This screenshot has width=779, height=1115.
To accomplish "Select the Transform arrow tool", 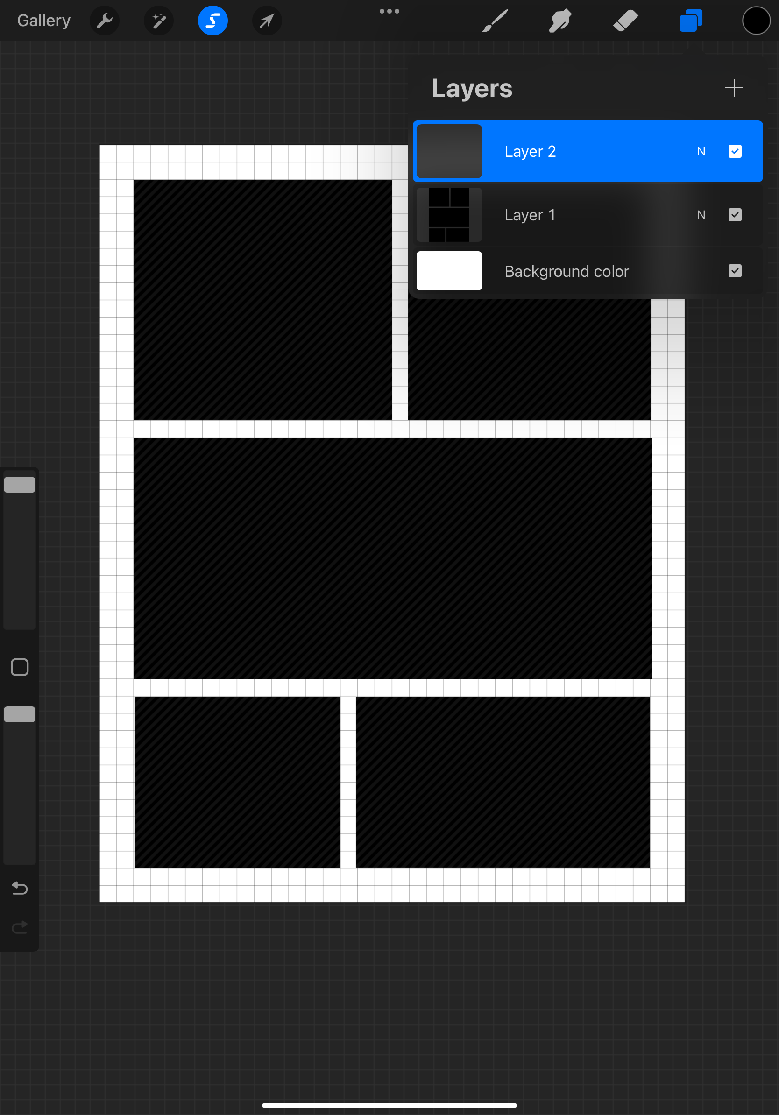I will tap(266, 21).
